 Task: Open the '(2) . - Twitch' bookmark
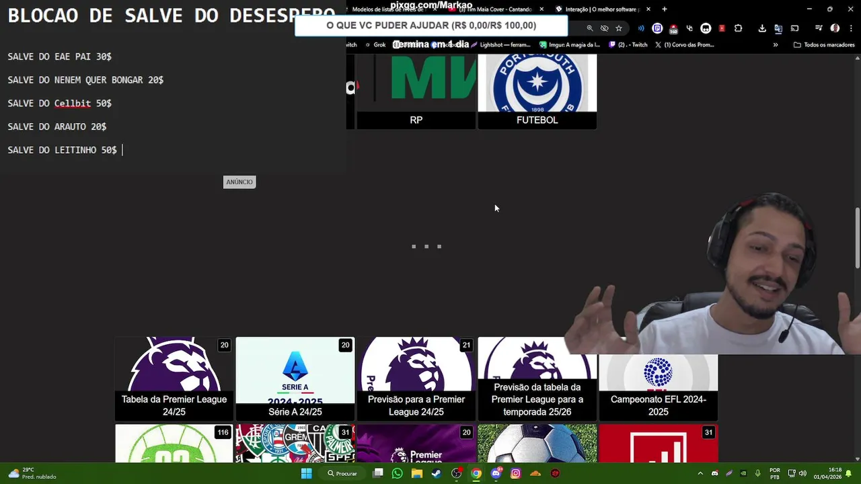pyautogui.click(x=628, y=45)
